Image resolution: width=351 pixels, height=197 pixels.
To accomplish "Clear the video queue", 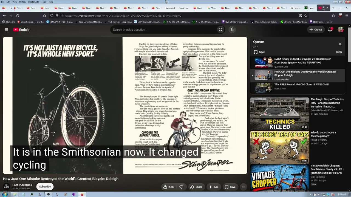I will coord(339,52).
